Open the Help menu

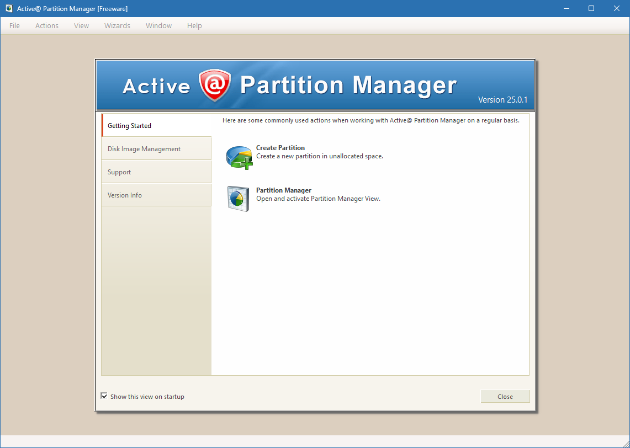click(194, 26)
